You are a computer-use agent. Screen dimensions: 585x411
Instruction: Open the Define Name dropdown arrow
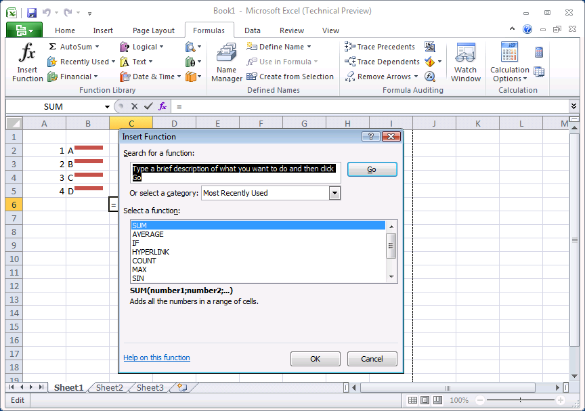309,47
